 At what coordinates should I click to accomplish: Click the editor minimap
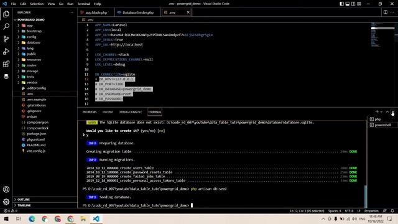[382, 35]
